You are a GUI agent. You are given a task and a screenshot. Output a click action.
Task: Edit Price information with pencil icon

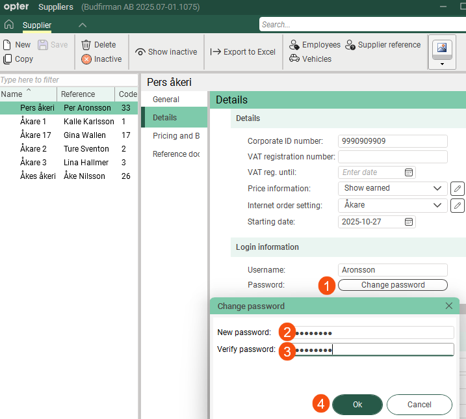point(458,189)
